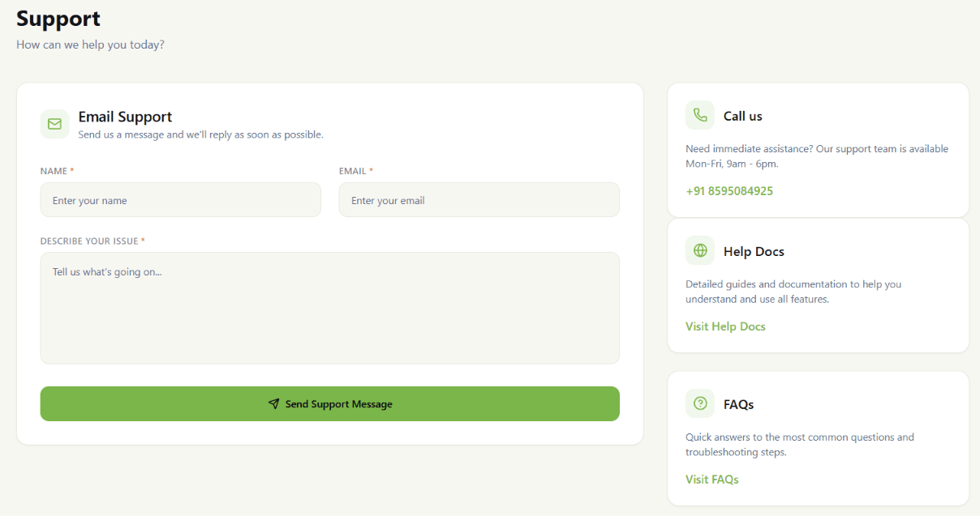Open the Visit FAQs link
This screenshot has height=516, width=980.
pyautogui.click(x=712, y=479)
